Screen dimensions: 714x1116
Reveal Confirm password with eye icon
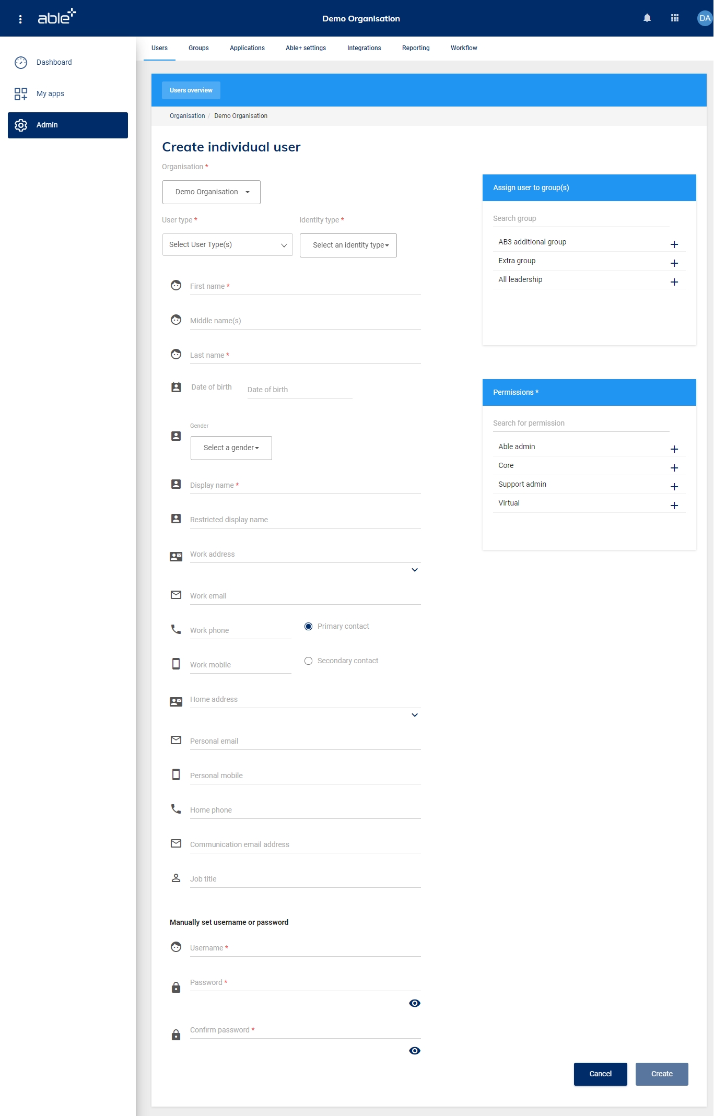pyautogui.click(x=414, y=1051)
